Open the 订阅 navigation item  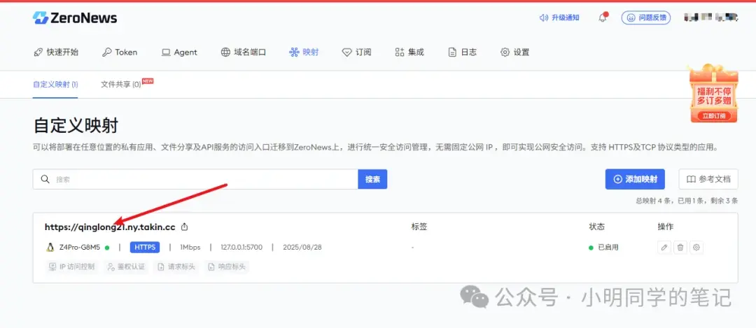(356, 52)
